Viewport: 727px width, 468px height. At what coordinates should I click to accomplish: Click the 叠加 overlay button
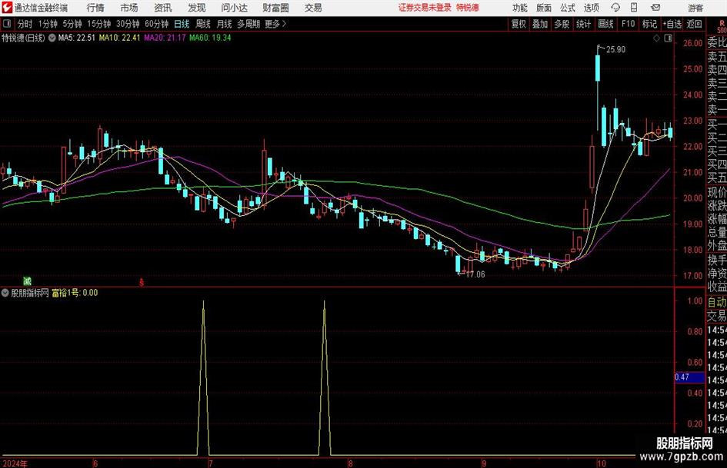pos(540,24)
